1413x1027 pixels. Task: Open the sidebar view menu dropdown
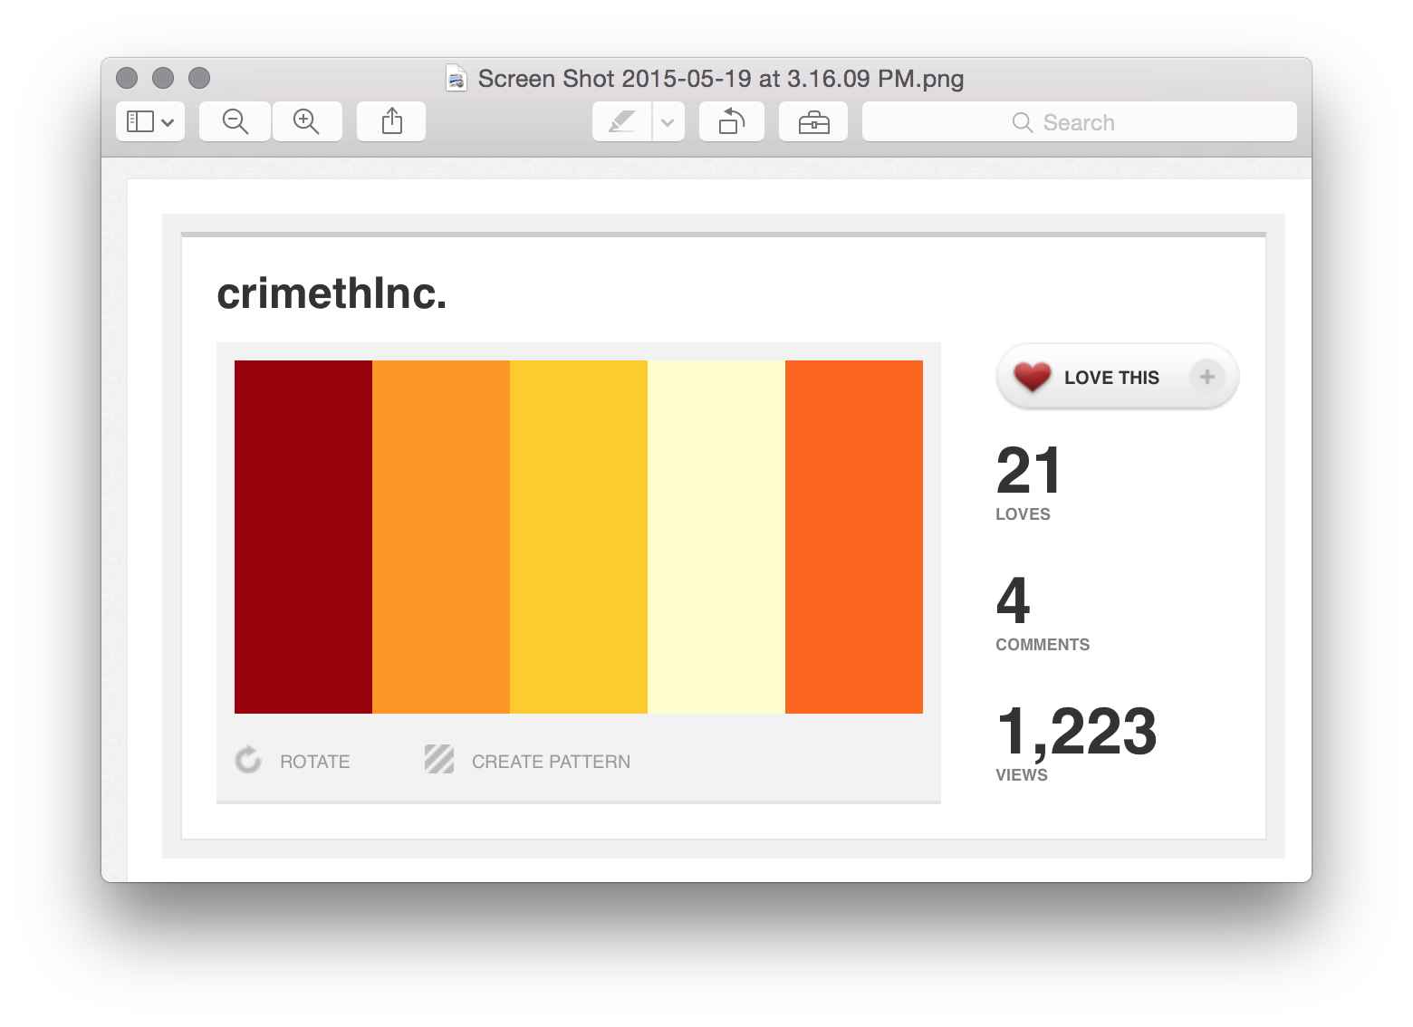[150, 121]
